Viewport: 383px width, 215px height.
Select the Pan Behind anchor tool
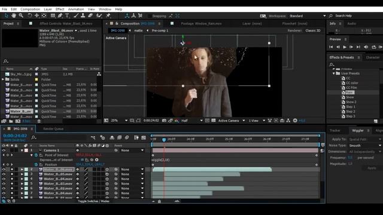[37, 16]
